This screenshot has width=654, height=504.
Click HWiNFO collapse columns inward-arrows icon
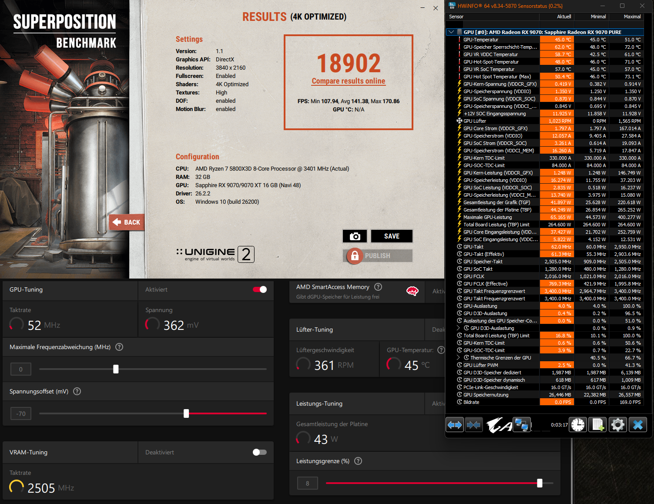pos(474,424)
